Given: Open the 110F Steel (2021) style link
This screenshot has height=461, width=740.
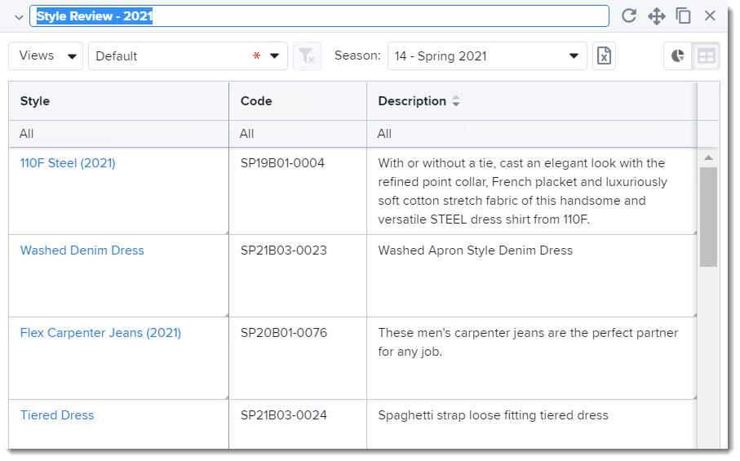Looking at the screenshot, I should pos(68,163).
